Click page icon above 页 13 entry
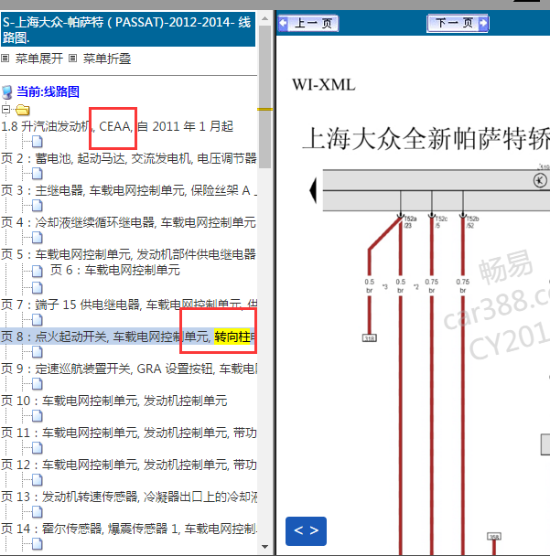 coord(38,480)
